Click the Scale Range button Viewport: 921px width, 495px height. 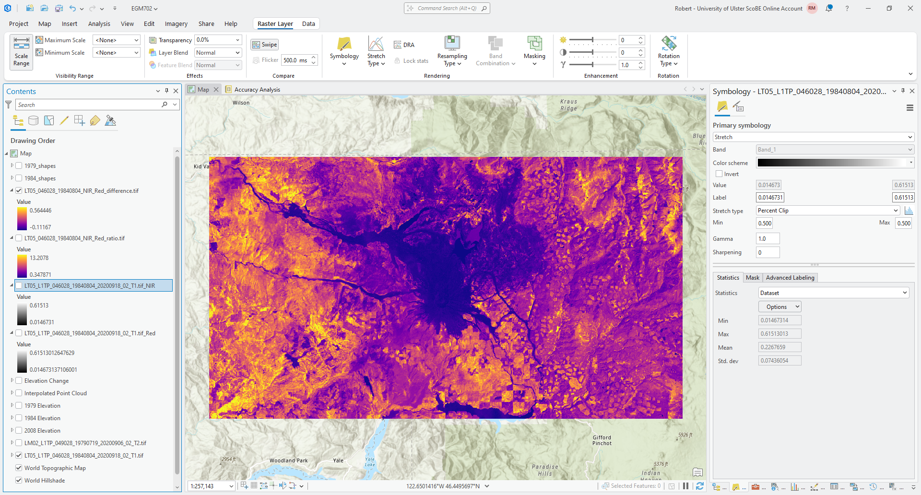tap(21, 52)
